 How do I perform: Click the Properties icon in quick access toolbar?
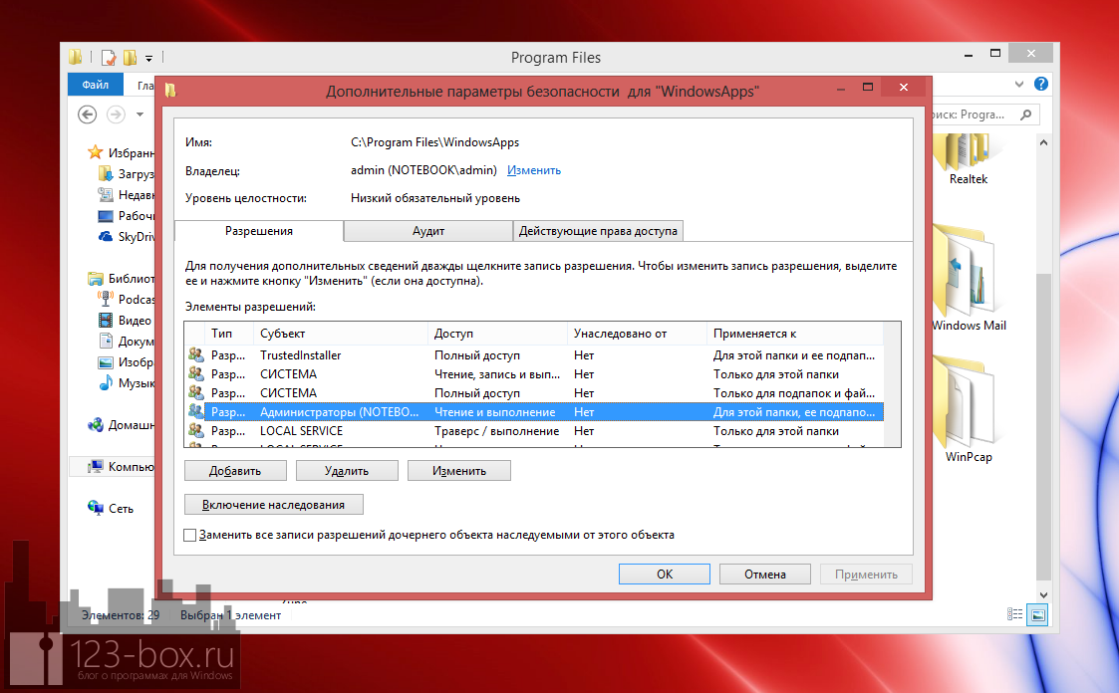coord(110,58)
